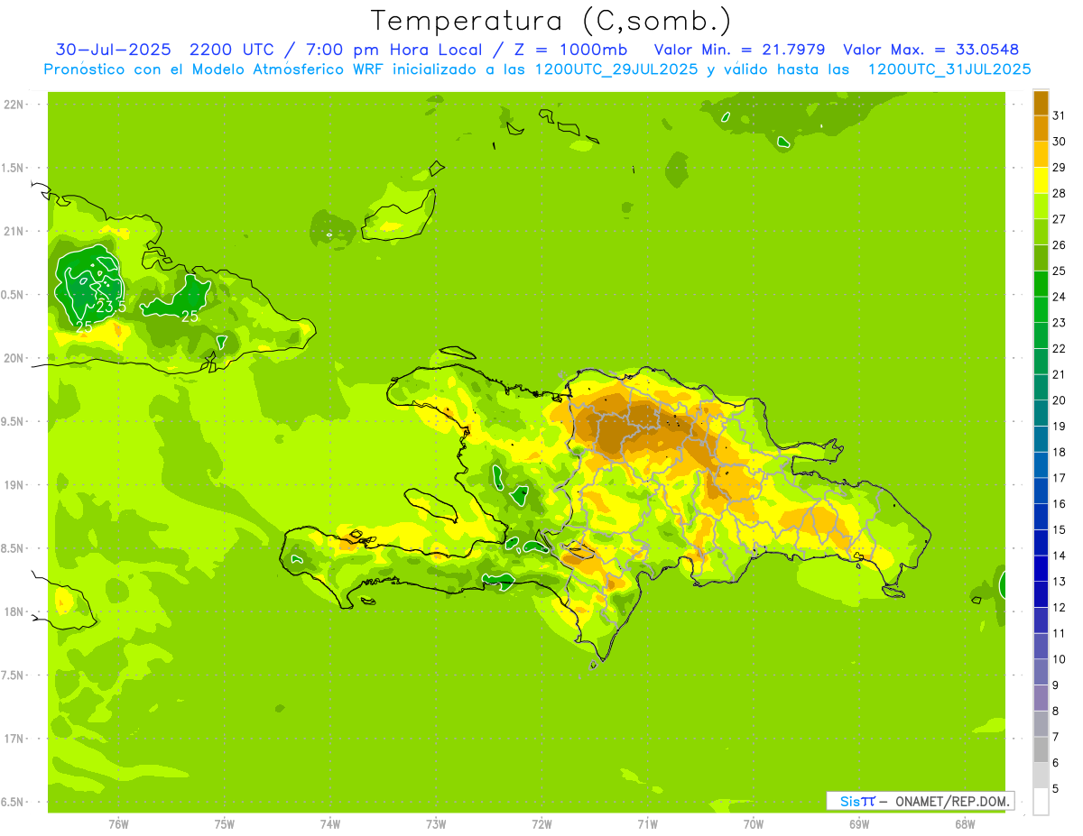The height and width of the screenshot is (836, 1083).
Task: Click the '20N' latitude axis label
Action: tap(14, 358)
